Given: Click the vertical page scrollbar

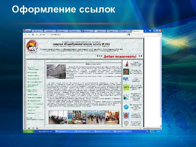Looking at the screenshot, I should (x=161, y=82).
